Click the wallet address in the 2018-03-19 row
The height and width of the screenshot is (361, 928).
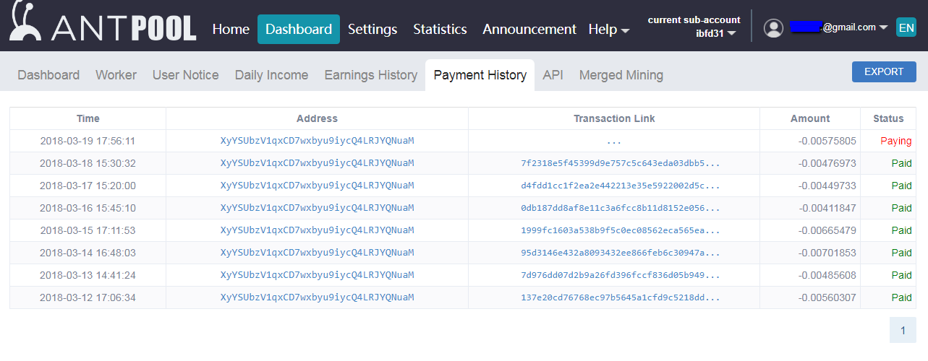coord(317,142)
